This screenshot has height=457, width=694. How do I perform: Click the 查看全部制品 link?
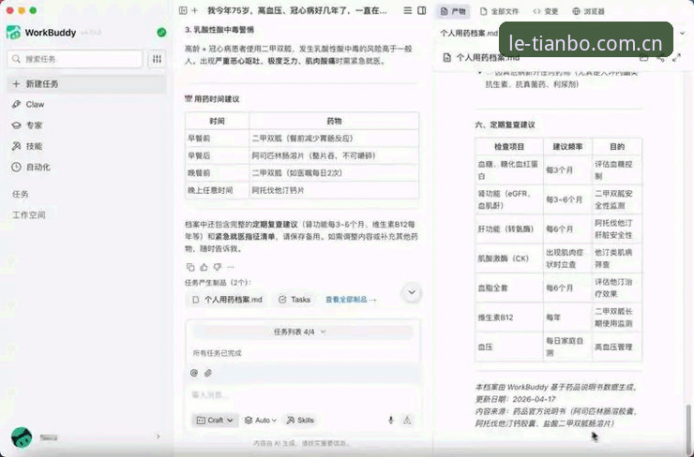click(351, 300)
